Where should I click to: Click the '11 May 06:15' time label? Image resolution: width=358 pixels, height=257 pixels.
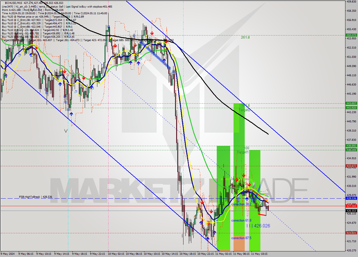[242, 254]
